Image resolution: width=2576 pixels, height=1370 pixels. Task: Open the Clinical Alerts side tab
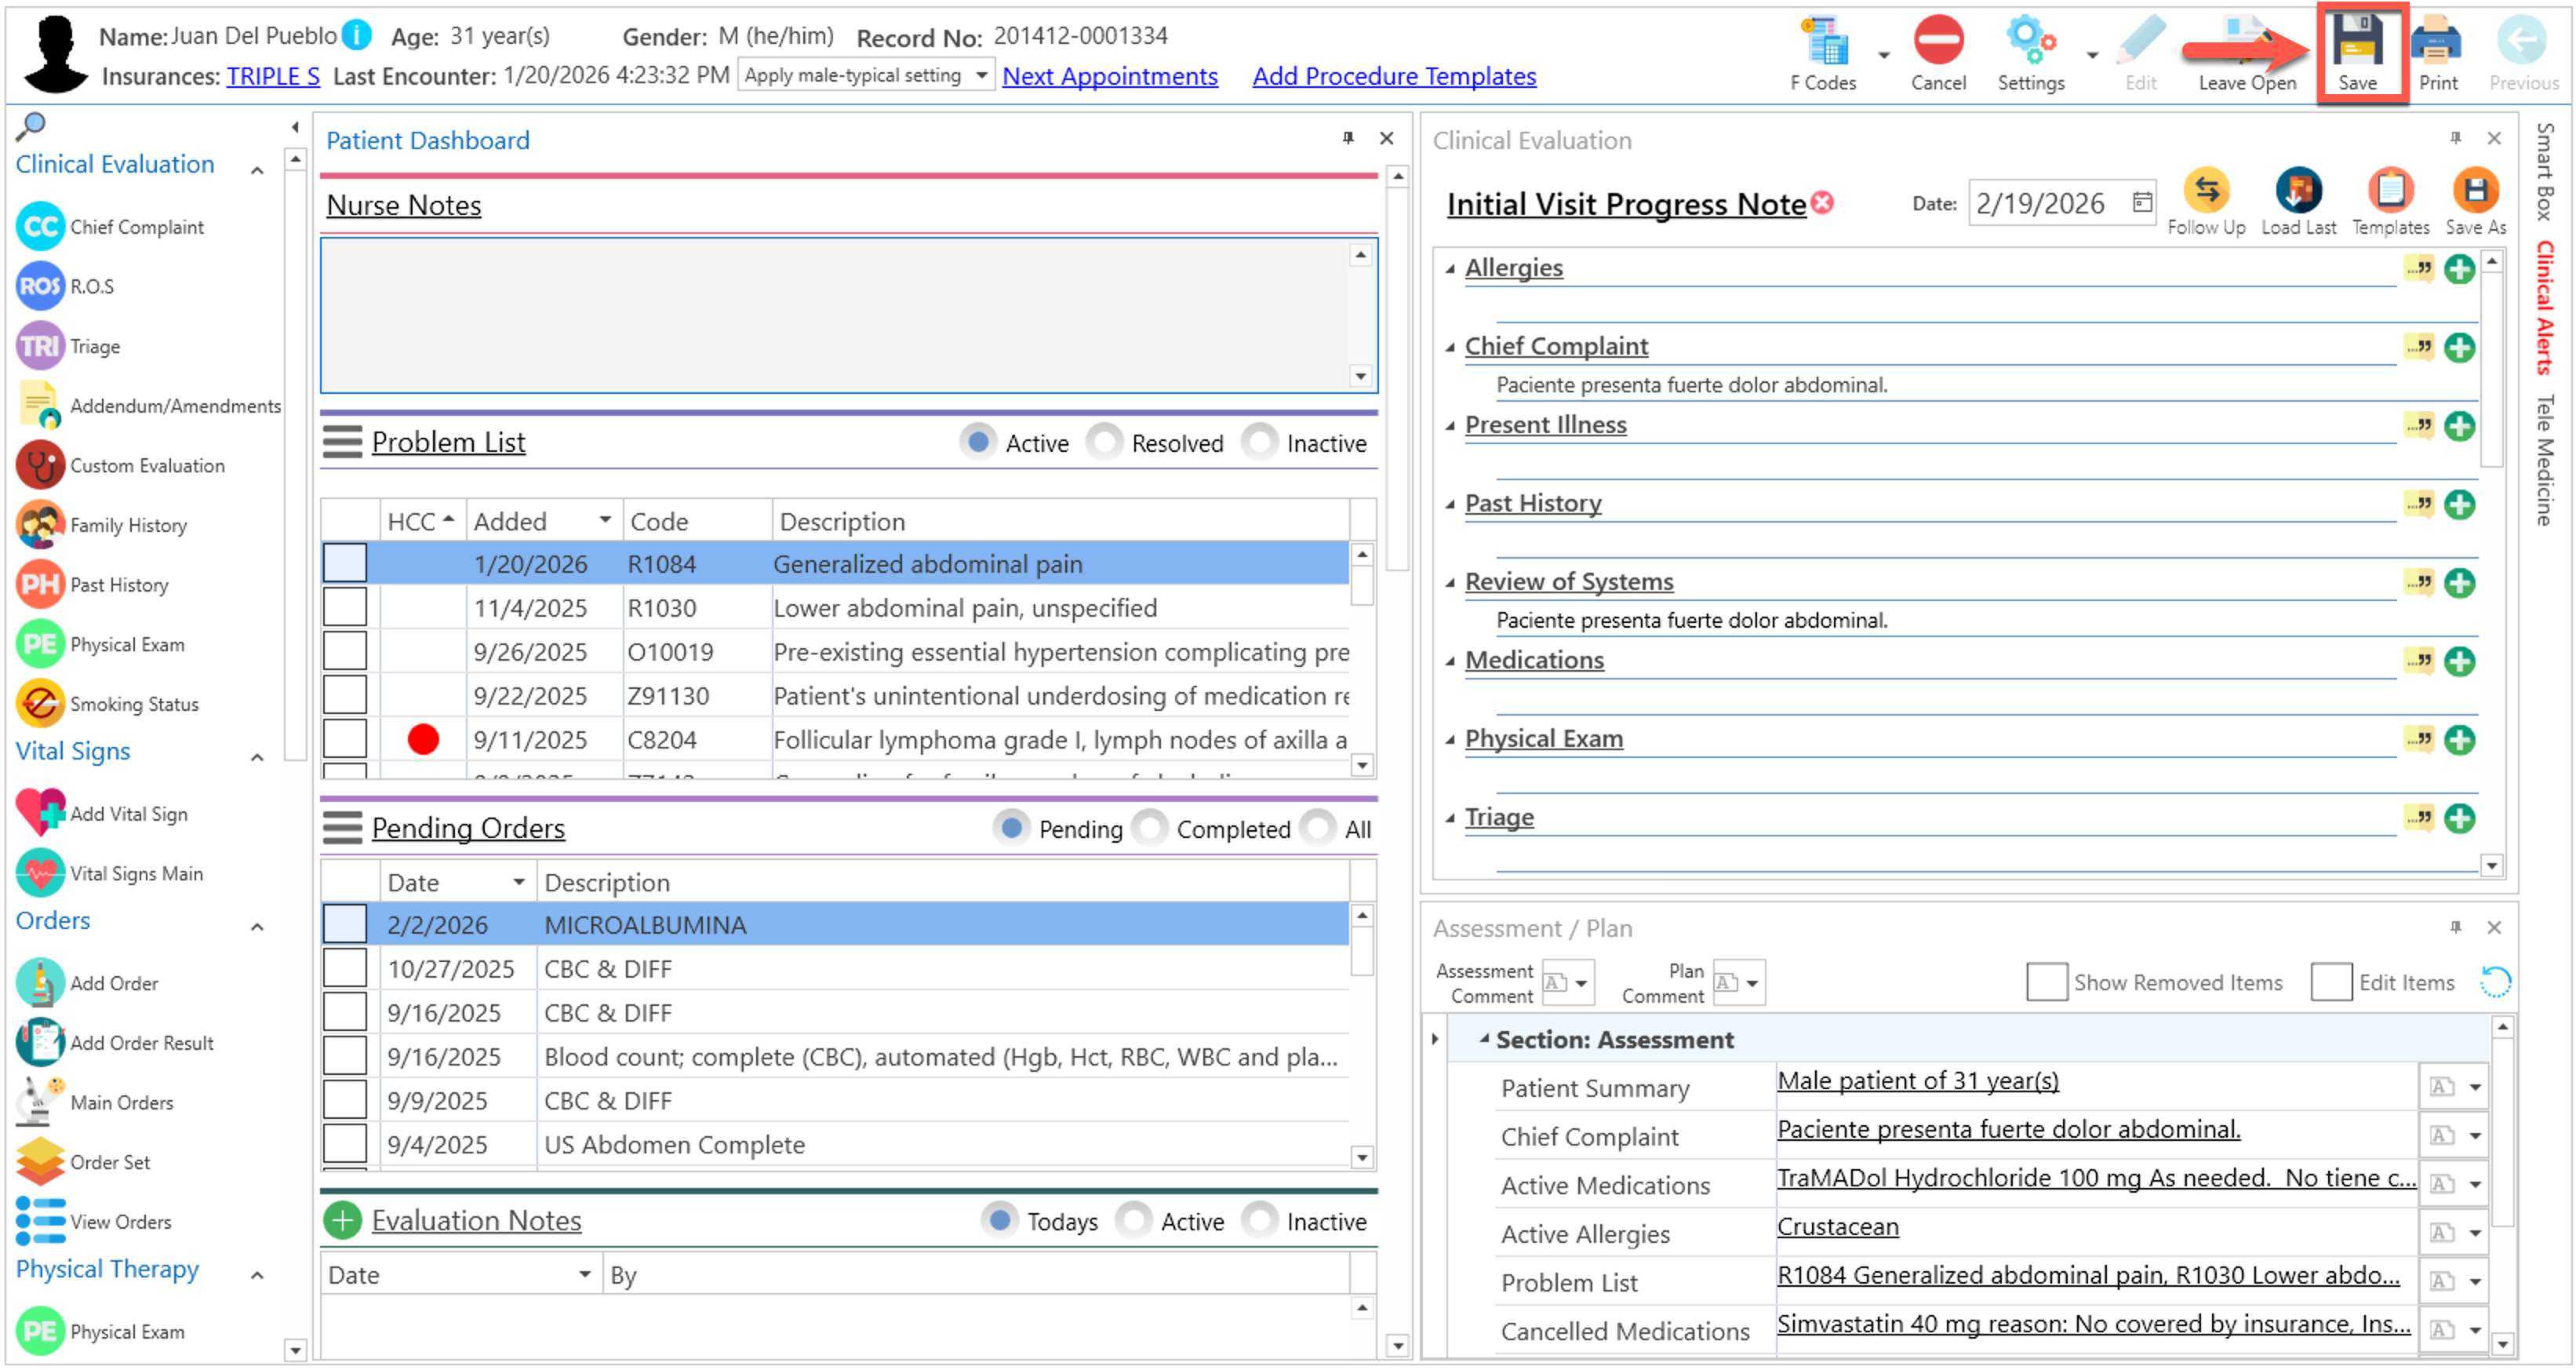(x=2545, y=308)
